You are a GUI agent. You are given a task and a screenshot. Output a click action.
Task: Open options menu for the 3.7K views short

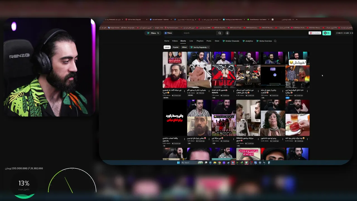point(184,91)
